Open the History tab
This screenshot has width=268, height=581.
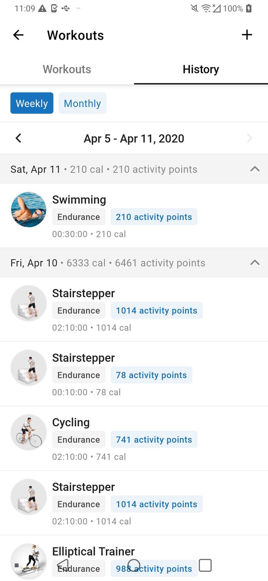tap(201, 69)
